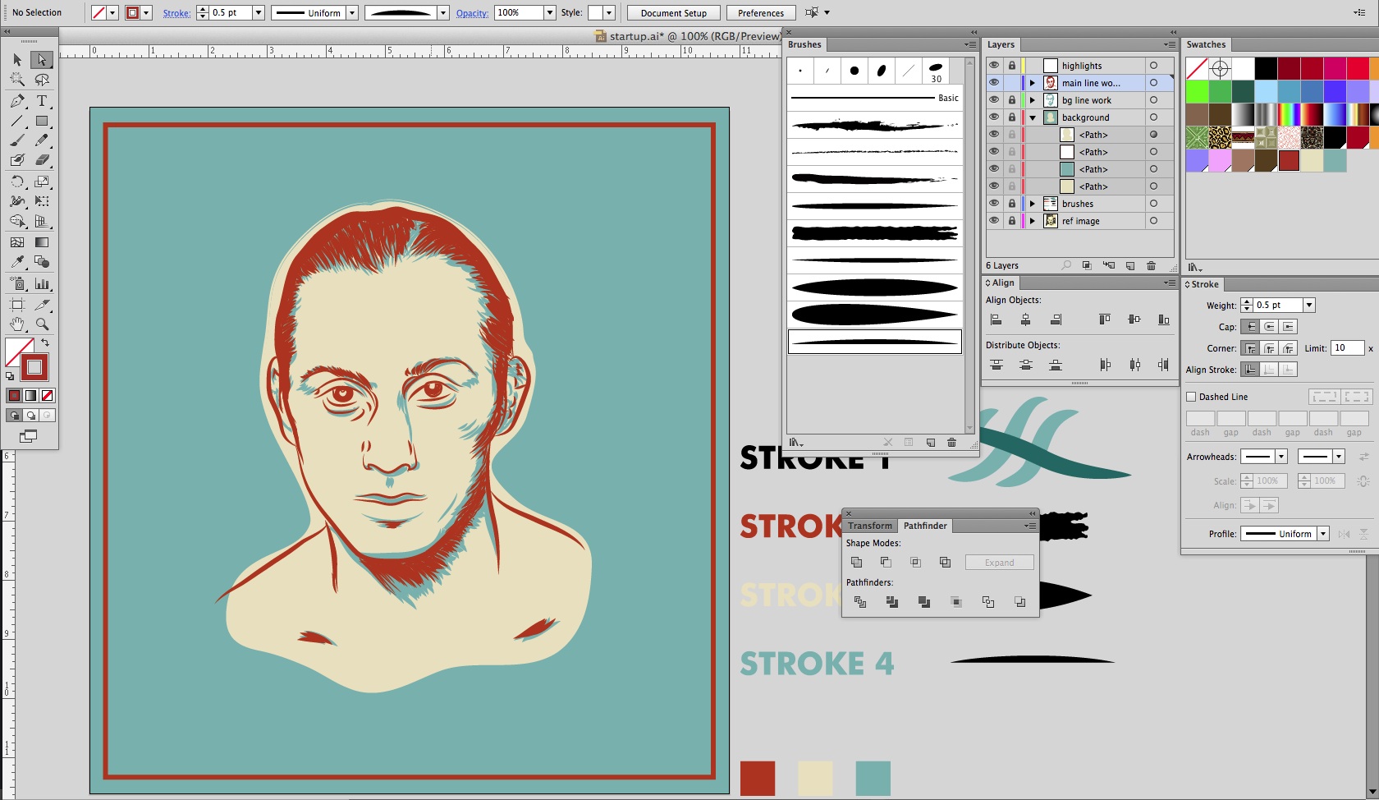Enable the Dashed Line checkbox
Image resolution: width=1379 pixels, height=800 pixels.
tap(1191, 397)
